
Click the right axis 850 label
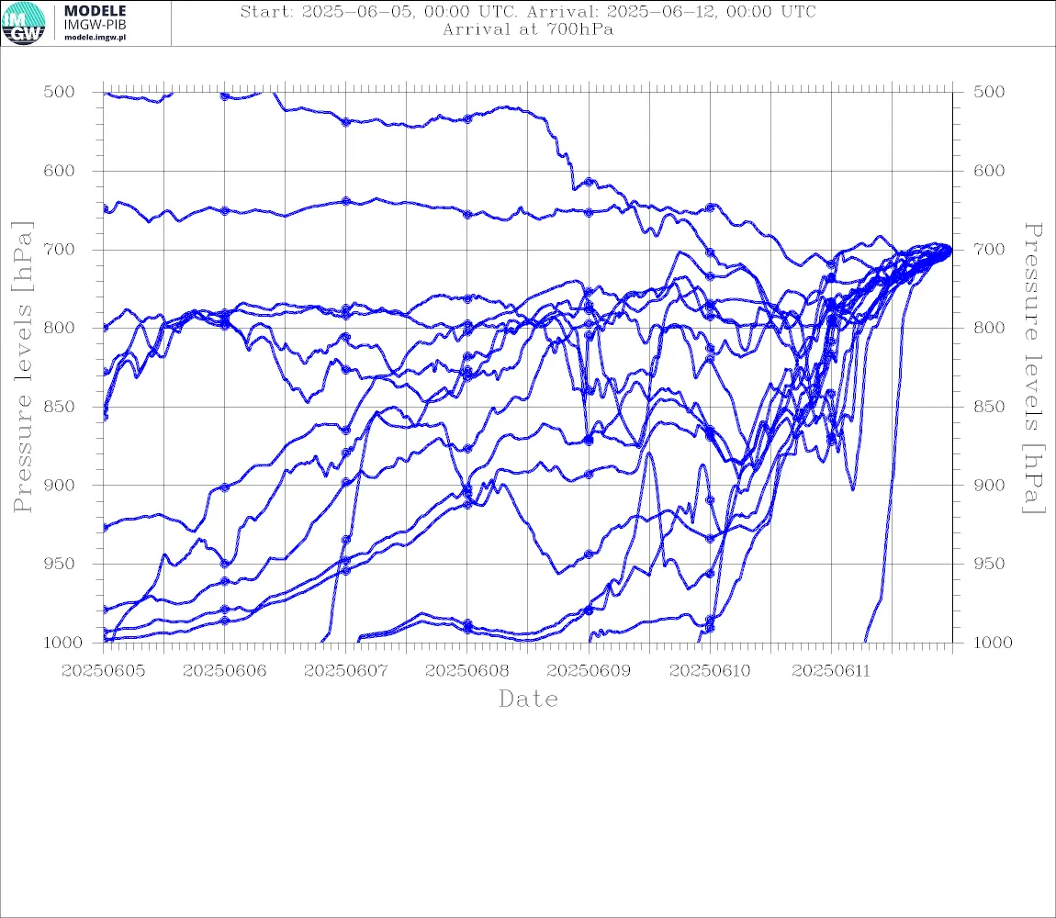[989, 407]
